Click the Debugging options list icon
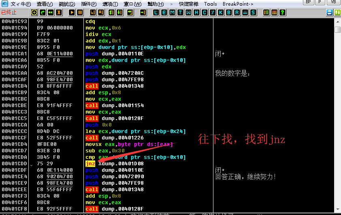The image size is (341, 215). click(x=266, y=13)
